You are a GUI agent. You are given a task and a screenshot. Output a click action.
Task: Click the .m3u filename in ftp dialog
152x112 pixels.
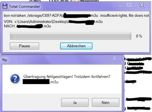click(x=41, y=82)
